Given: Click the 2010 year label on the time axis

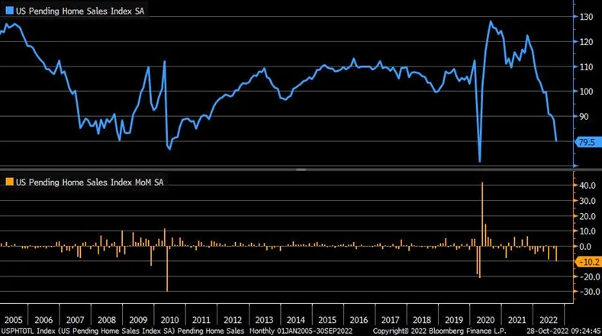Looking at the screenshot, I should 169,320.
